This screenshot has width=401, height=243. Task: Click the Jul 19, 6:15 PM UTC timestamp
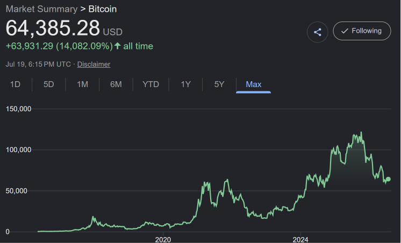38,64
